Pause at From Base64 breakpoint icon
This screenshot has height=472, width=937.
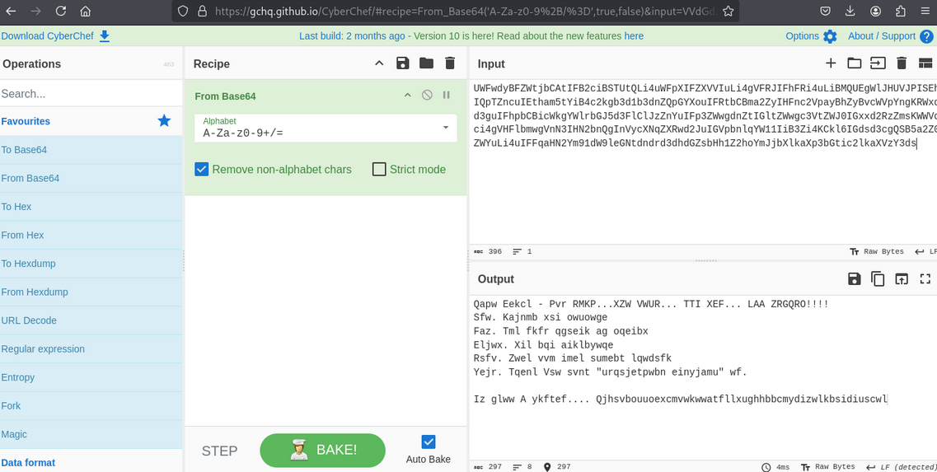click(447, 96)
